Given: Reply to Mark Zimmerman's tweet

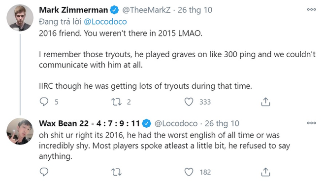Looking at the screenshot, I should [44, 102].
